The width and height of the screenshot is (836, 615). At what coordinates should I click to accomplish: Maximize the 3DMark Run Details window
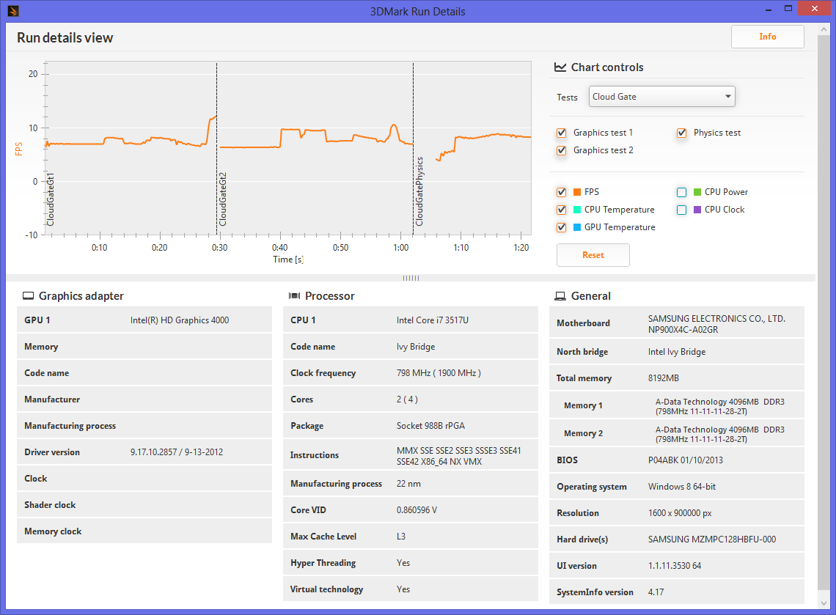pos(788,8)
